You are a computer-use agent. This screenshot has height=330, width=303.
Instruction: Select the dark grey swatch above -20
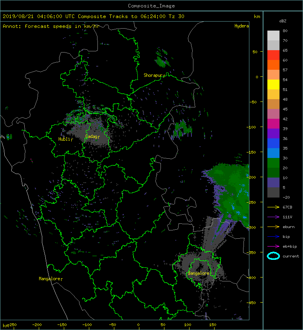[x=273, y=192]
